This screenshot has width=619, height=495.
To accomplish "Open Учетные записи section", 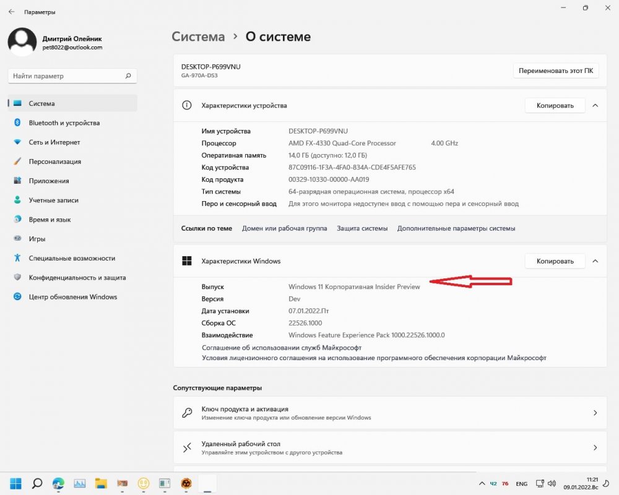I will (x=72, y=200).
